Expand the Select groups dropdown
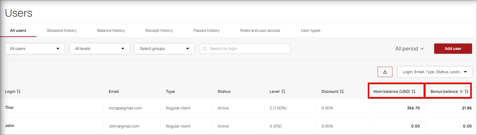Screen dimensions: 477x135 (165, 49)
